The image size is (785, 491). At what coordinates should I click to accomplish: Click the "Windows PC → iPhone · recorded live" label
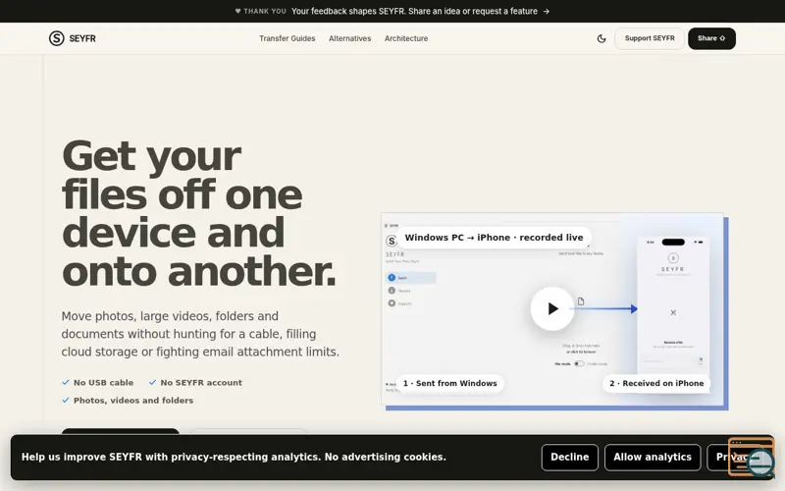(x=494, y=238)
